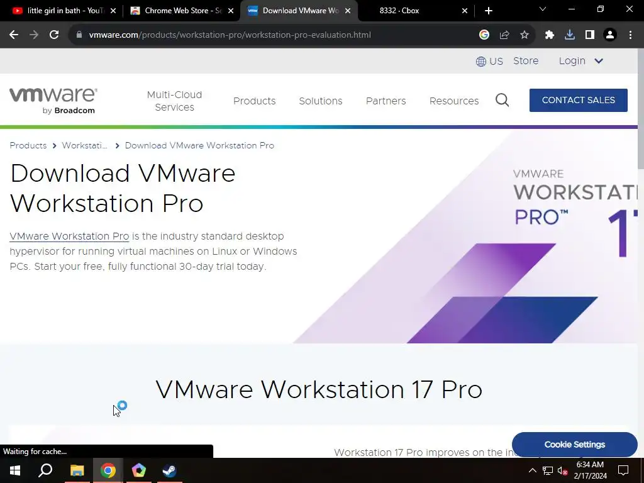Click the CONTACT SALES button
The width and height of the screenshot is (644, 483).
(579, 100)
